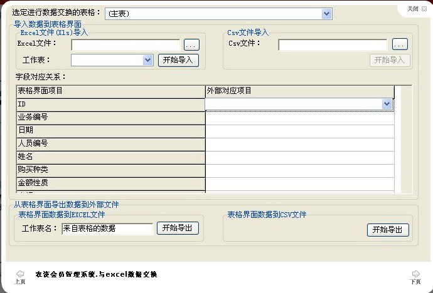Close the dialog with the 关闭 button
The height and width of the screenshot is (293, 433).
tap(417, 9)
